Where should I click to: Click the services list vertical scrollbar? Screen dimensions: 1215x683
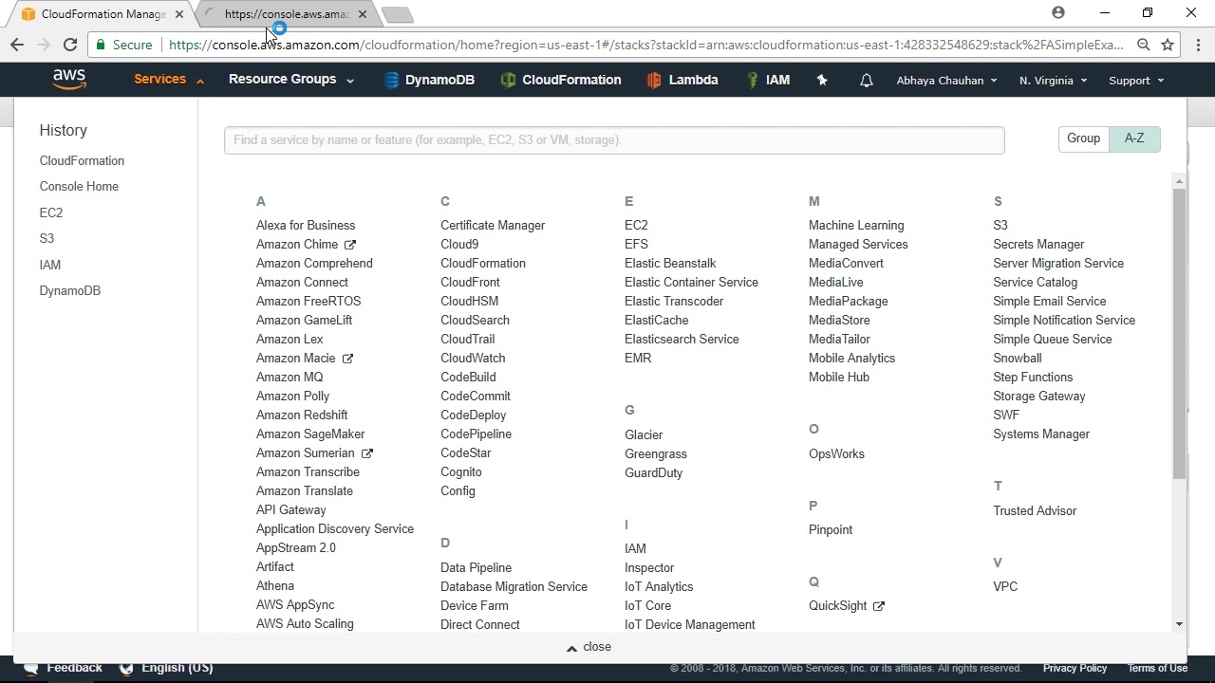tap(1179, 332)
